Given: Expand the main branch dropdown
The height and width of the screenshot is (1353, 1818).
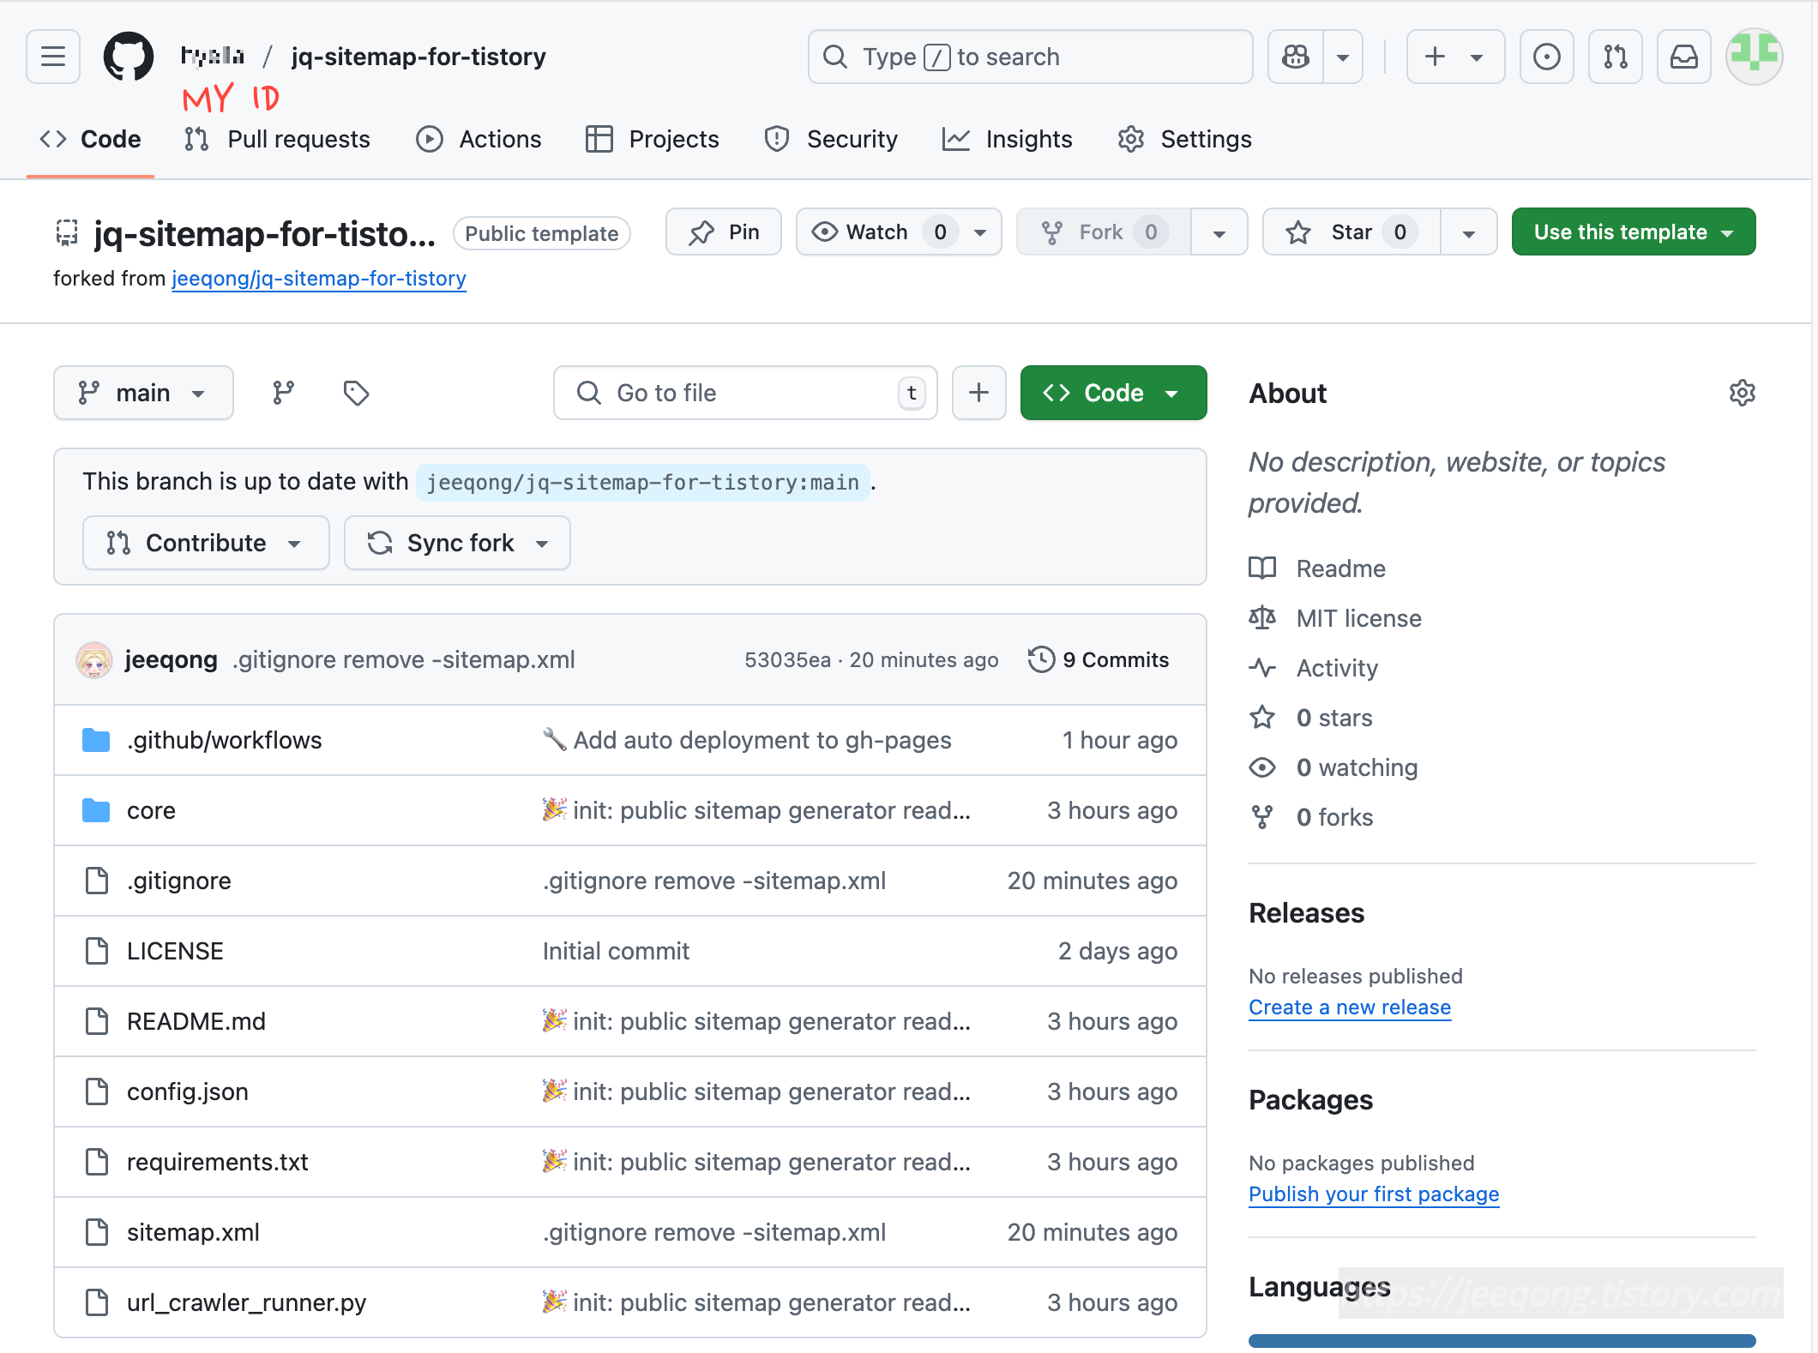Looking at the screenshot, I should coord(143,393).
